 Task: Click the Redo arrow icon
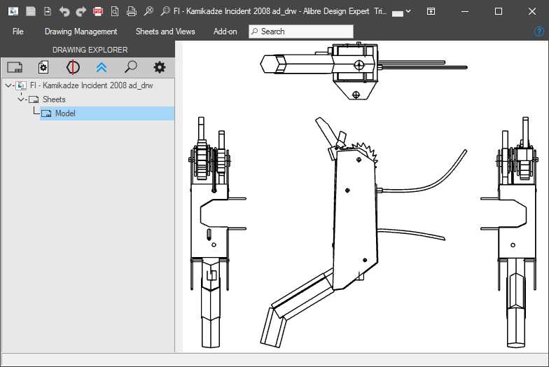coord(81,11)
